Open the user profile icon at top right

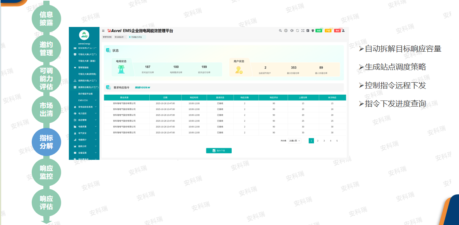(343, 31)
